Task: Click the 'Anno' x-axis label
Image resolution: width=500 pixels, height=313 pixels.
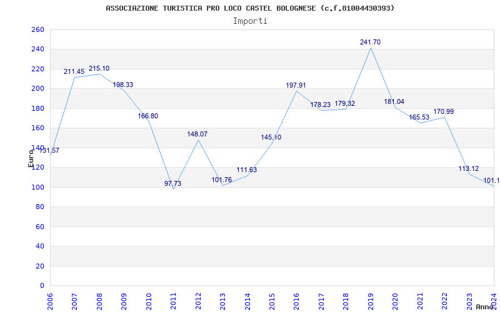Action: (485, 307)
